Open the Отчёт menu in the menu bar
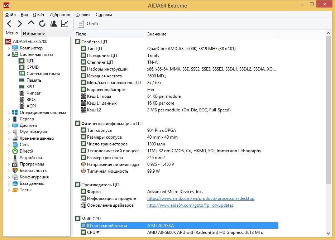 39,15
